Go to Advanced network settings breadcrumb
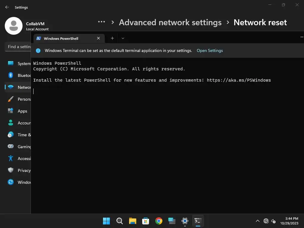Image resolution: width=304 pixels, height=228 pixels. [170, 23]
